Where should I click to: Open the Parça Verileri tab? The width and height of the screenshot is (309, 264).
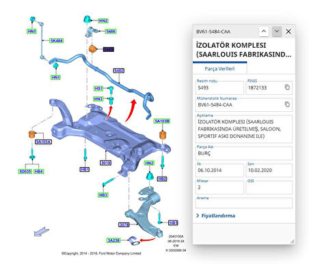tap(219, 69)
